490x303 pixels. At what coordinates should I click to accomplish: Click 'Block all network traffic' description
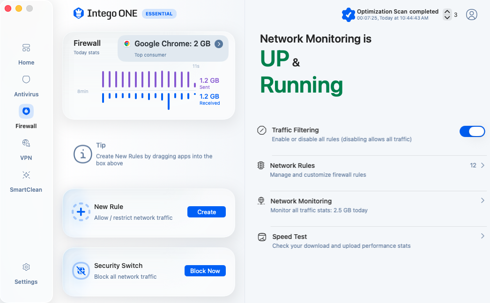point(126,277)
